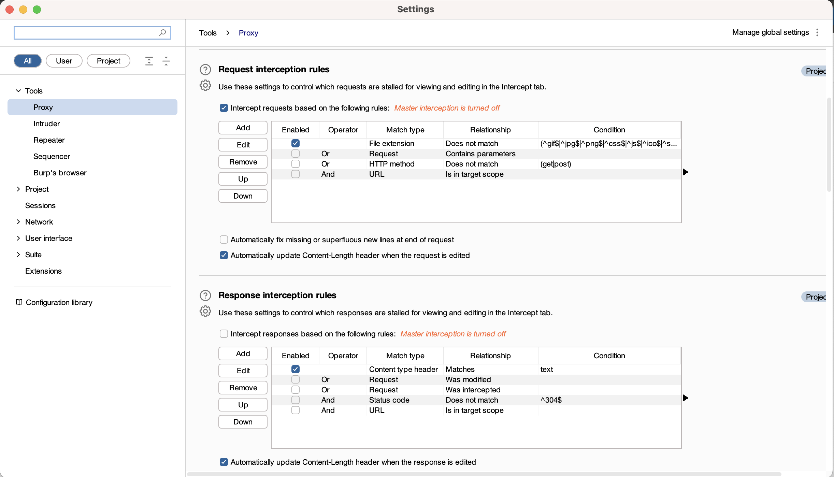Open Sequencer settings in the sidebar
Viewport: 834px width, 477px height.
[52, 156]
